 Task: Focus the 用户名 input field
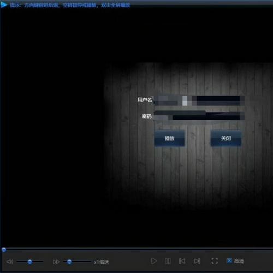point(199,100)
